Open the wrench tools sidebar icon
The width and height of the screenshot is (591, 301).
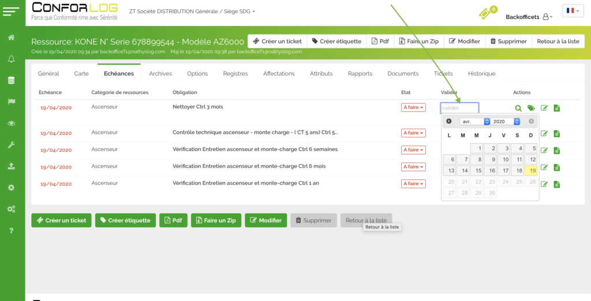point(11,145)
